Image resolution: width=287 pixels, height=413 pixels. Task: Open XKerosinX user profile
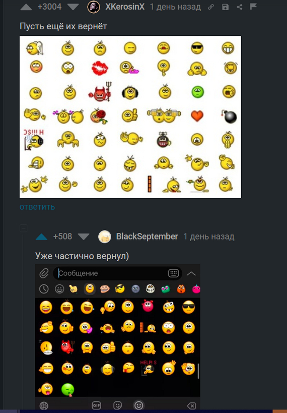pos(125,7)
